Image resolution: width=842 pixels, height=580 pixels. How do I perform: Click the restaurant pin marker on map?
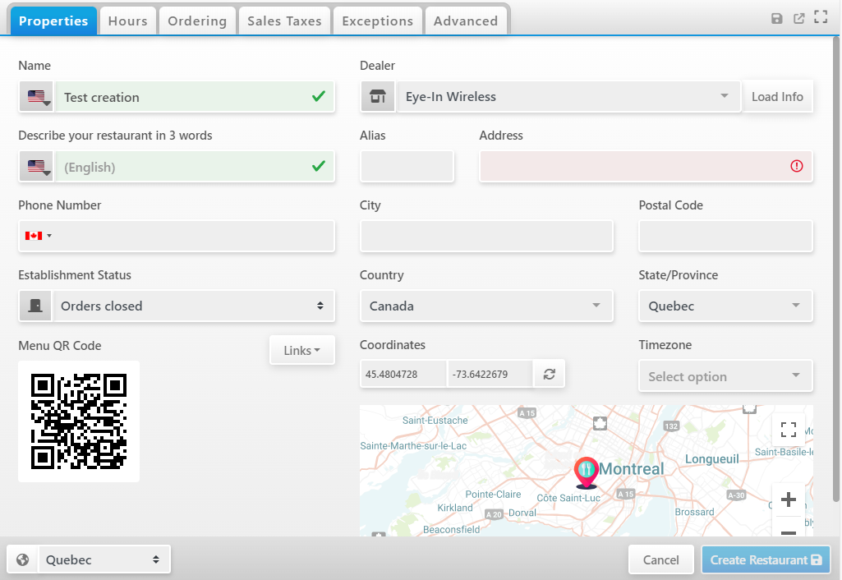(586, 472)
